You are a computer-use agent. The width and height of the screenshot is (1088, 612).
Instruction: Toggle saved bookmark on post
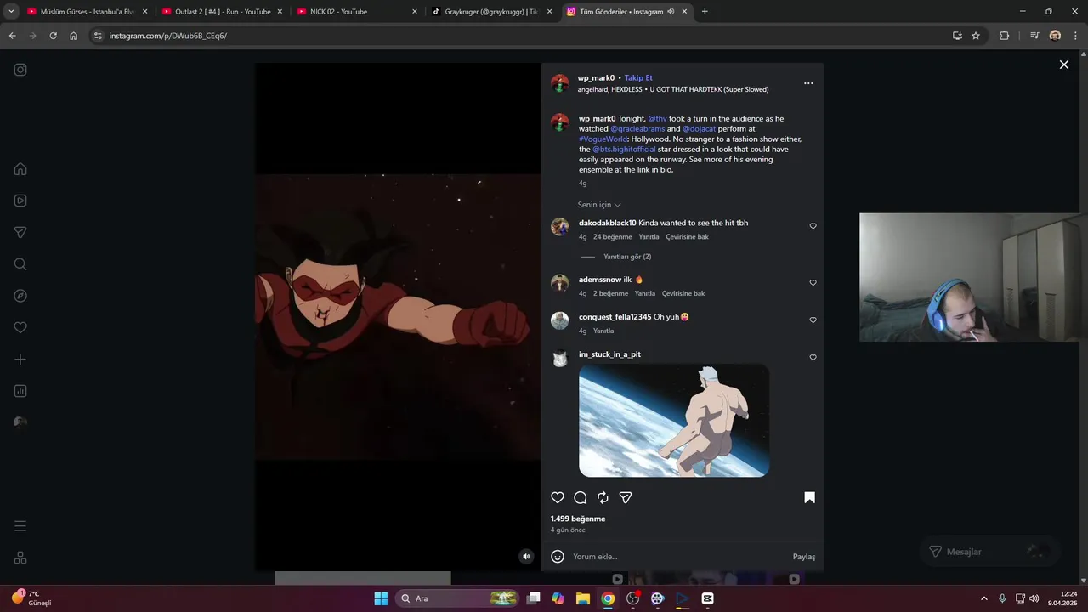[809, 497]
